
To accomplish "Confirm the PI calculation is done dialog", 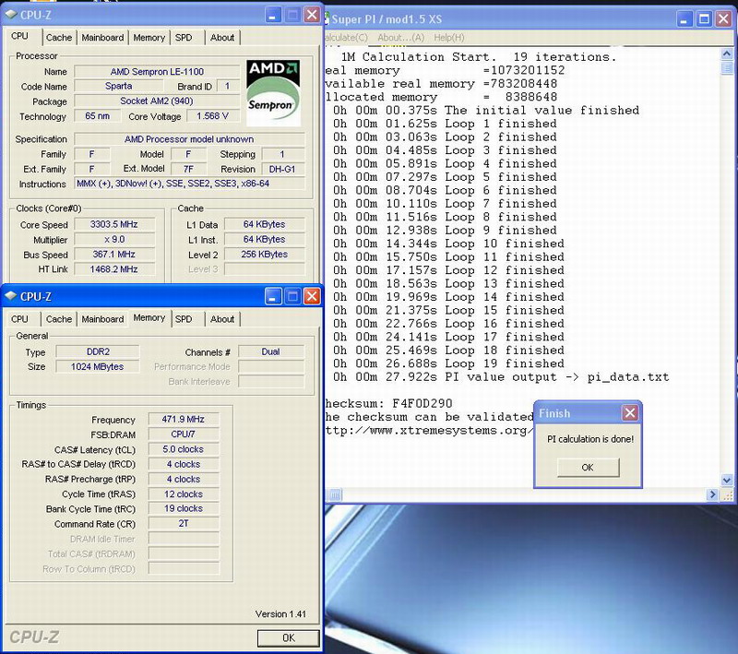I will coord(588,468).
